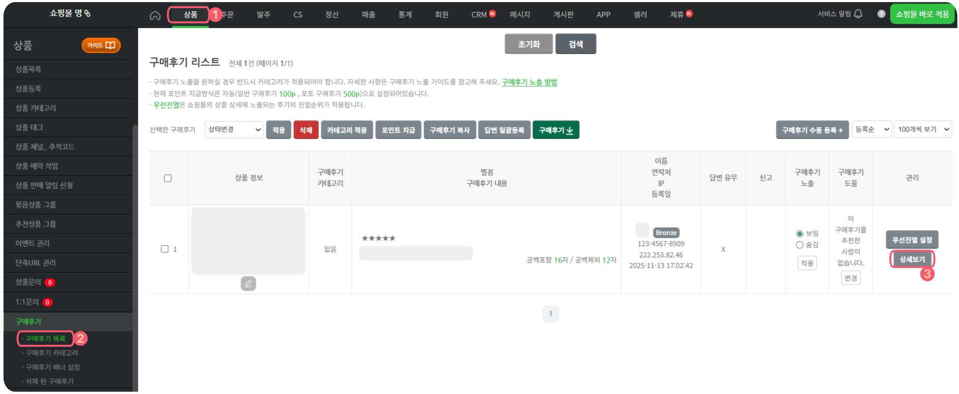
Task: Open the 게시판 top menu
Action: (563, 15)
